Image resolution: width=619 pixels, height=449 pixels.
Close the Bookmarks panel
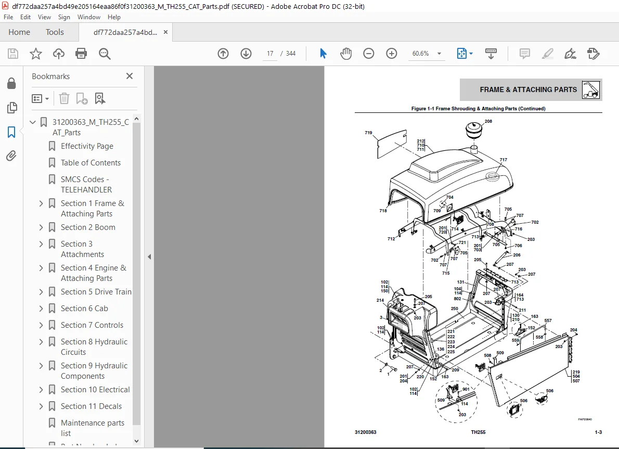pos(130,76)
